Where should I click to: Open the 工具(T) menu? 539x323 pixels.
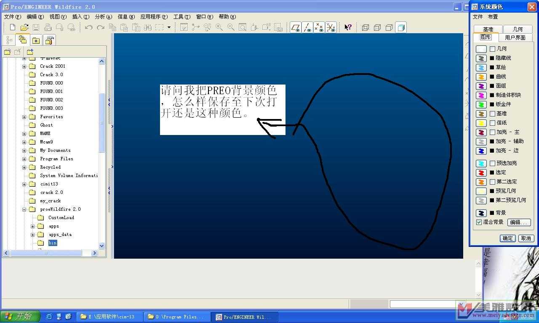[181, 17]
